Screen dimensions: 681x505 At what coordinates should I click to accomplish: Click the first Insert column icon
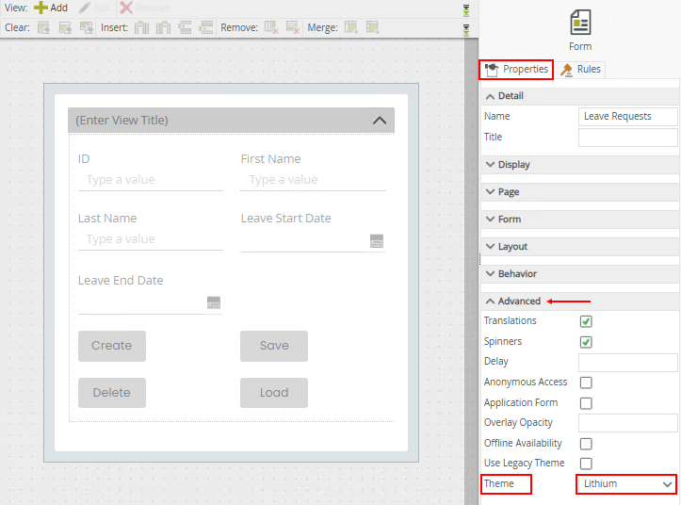[141, 28]
